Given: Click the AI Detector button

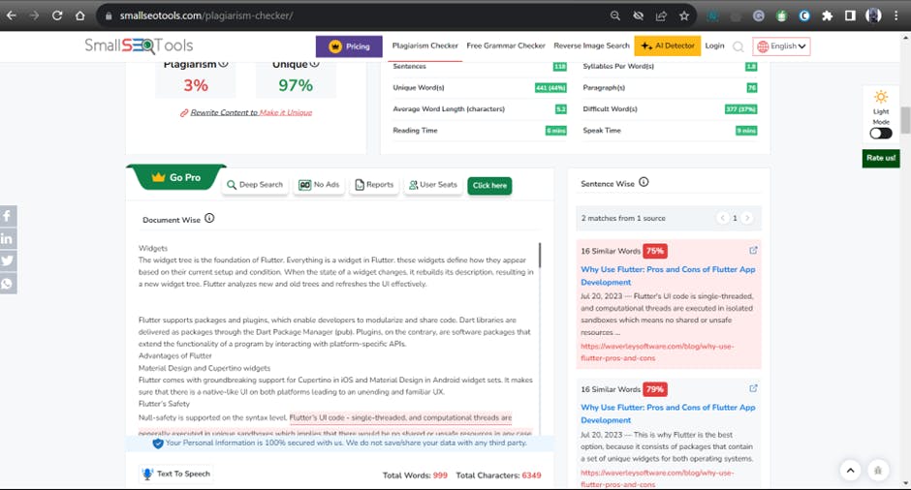Looking at the screenshot, I should [668, 46].
